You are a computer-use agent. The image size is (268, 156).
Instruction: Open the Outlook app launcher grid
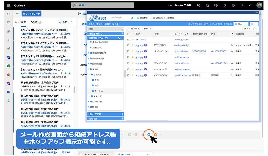pos(9,5)
